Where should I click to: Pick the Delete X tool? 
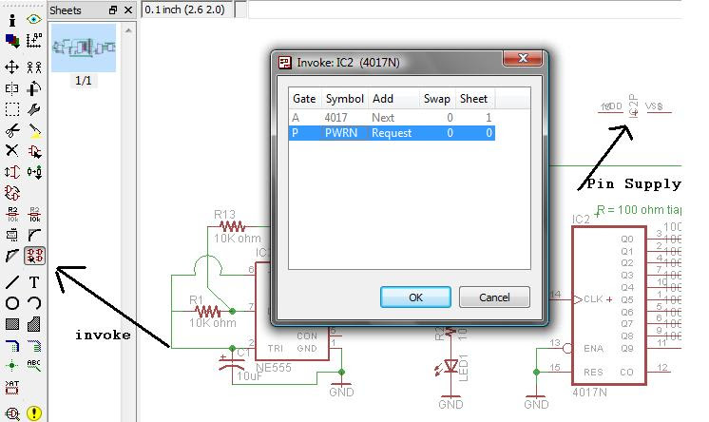pos(12,150)
